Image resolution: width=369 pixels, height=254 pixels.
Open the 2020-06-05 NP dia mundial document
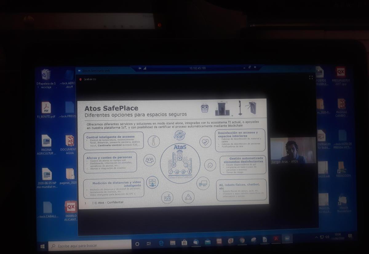pyautogui.click(x=47, y=178)
